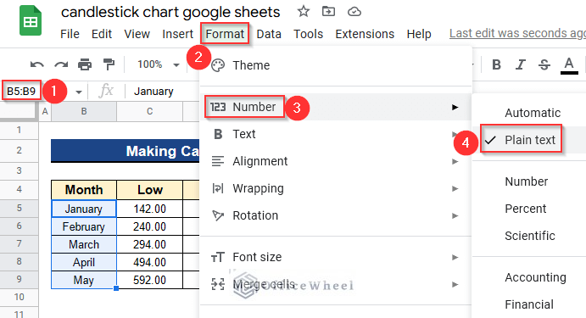Click the Merge cells submenu arrow

(x=455, y=284)
